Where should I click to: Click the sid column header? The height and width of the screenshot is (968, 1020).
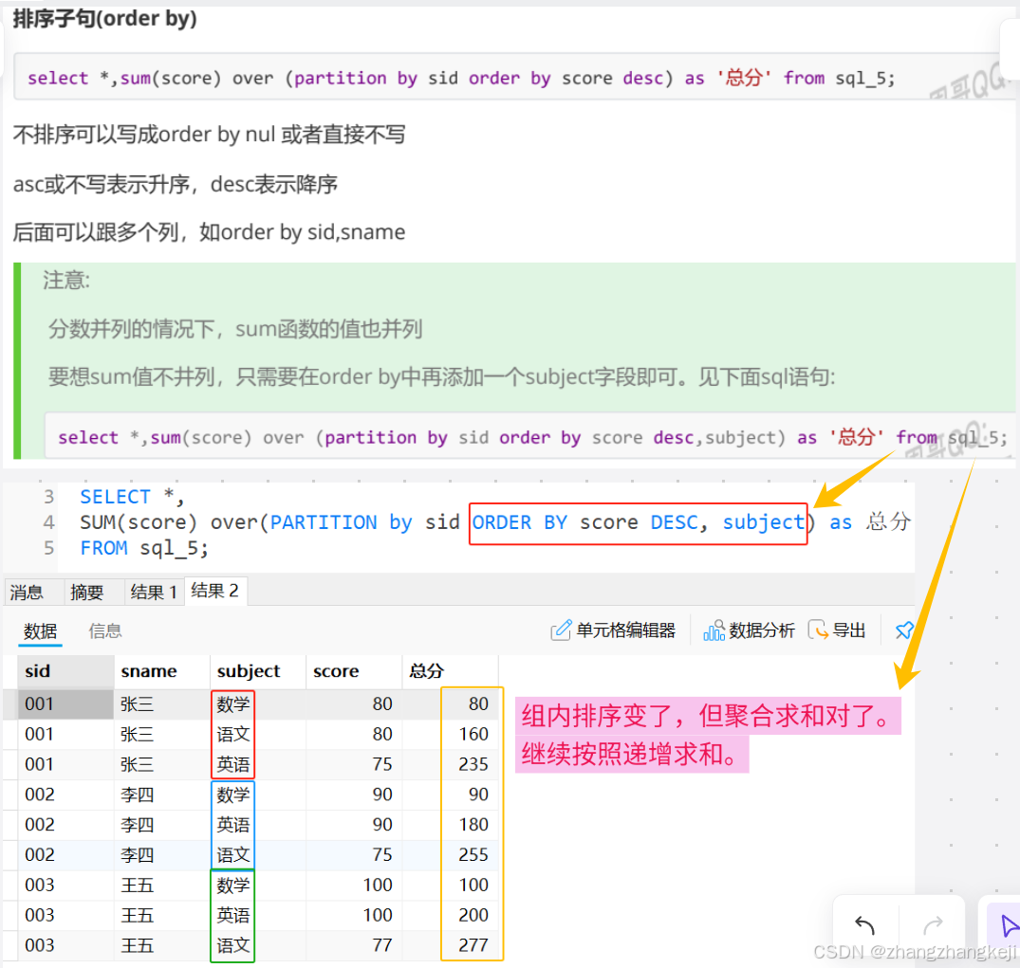65,671
